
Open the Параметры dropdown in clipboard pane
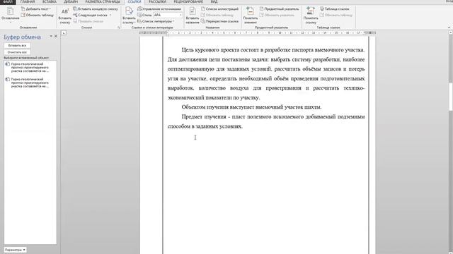pyautogui.click(x=16, y=250)
